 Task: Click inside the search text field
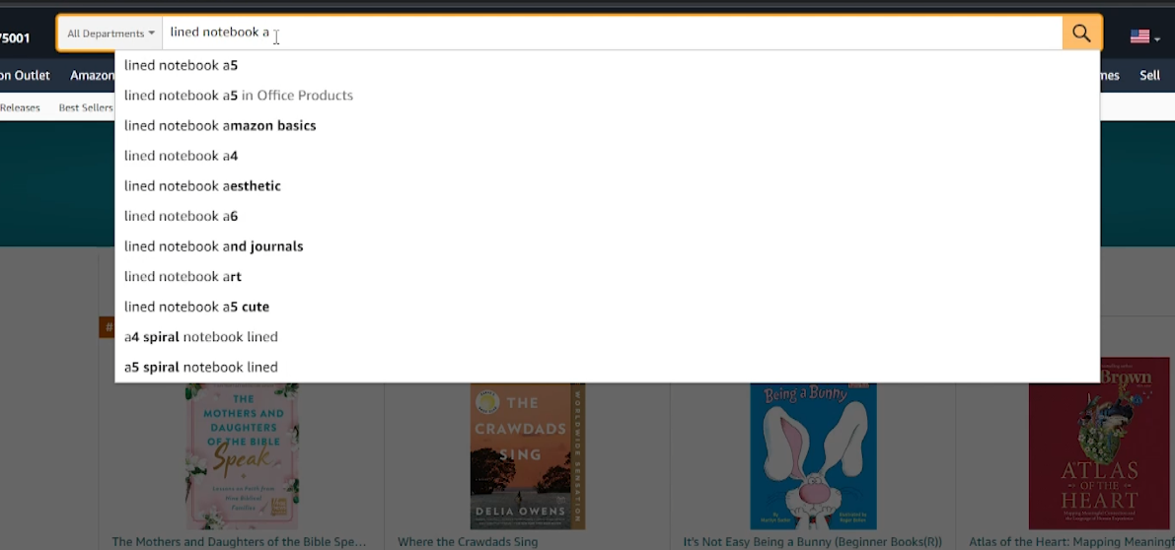[x=613, y=33]
